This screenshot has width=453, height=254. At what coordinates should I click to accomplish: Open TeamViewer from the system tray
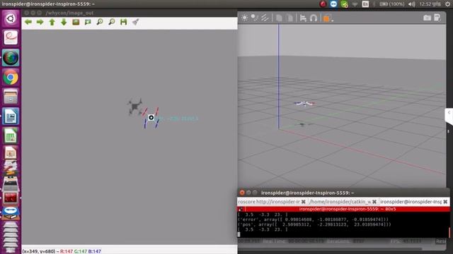(333, 4)
